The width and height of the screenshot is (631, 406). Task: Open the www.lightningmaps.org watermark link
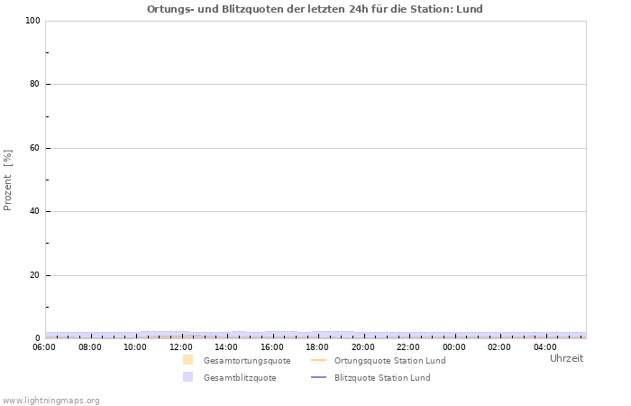(50, 401)
